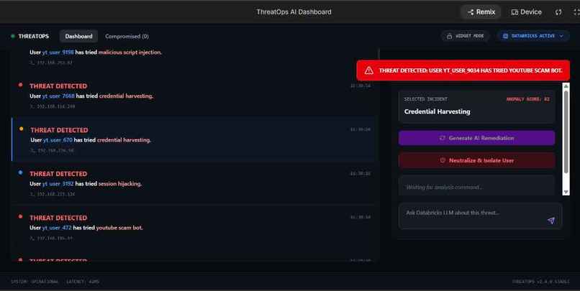Screen dimensions: 580x291
Task: Click Neutralize & Isolate User
Action: coord(476,161)
